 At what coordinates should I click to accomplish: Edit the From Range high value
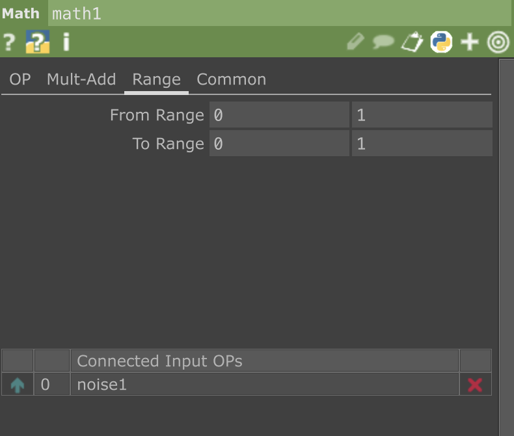tap(422, 115)
